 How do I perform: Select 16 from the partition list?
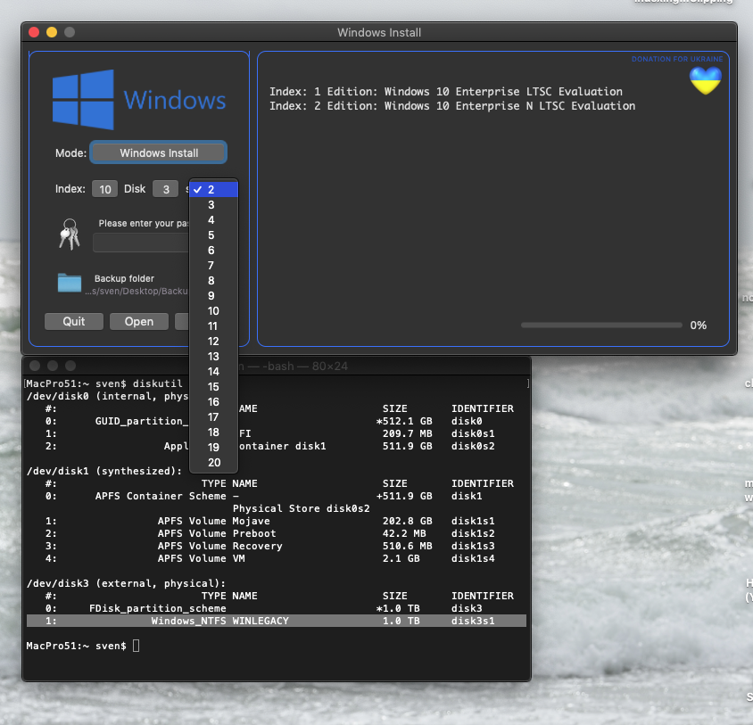(x=214, y=402)
